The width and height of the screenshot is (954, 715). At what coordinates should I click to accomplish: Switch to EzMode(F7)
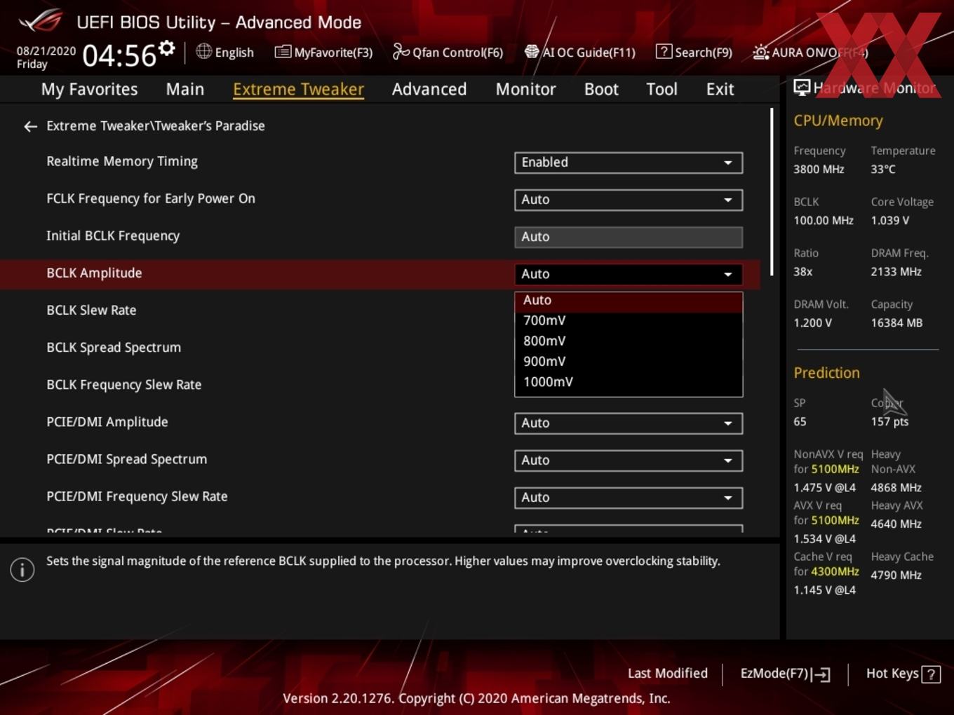pos(785,674)
